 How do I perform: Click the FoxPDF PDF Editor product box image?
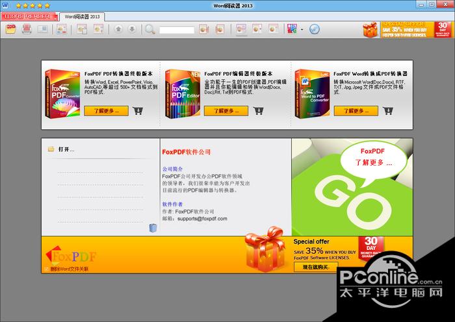(x=183, y=94)
